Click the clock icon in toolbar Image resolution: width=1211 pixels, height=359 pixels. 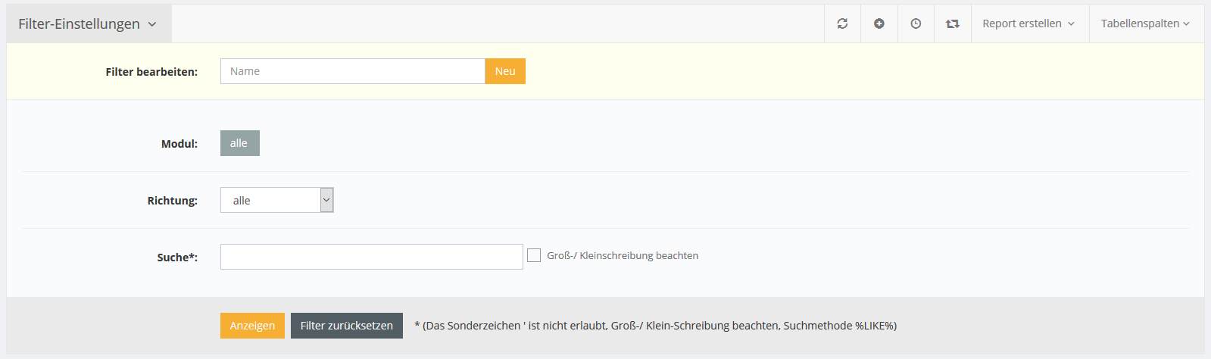(916, 23)
